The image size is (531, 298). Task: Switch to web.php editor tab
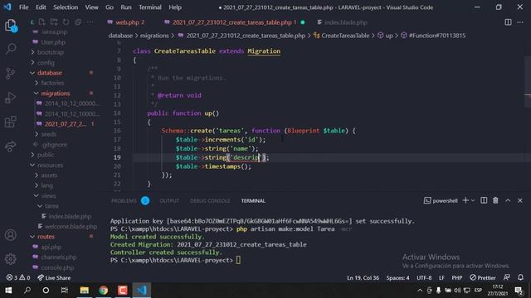click(x=127, y=22)
